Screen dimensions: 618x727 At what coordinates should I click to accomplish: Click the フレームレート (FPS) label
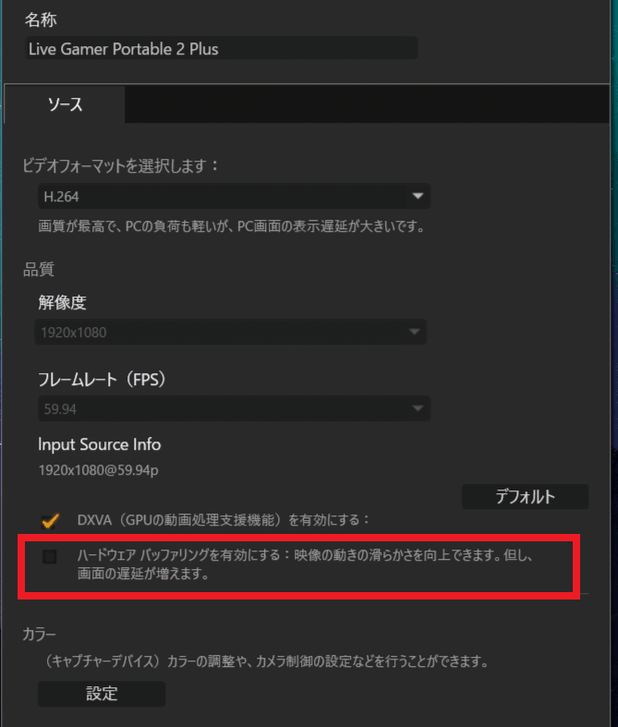(x=102, y=380)
